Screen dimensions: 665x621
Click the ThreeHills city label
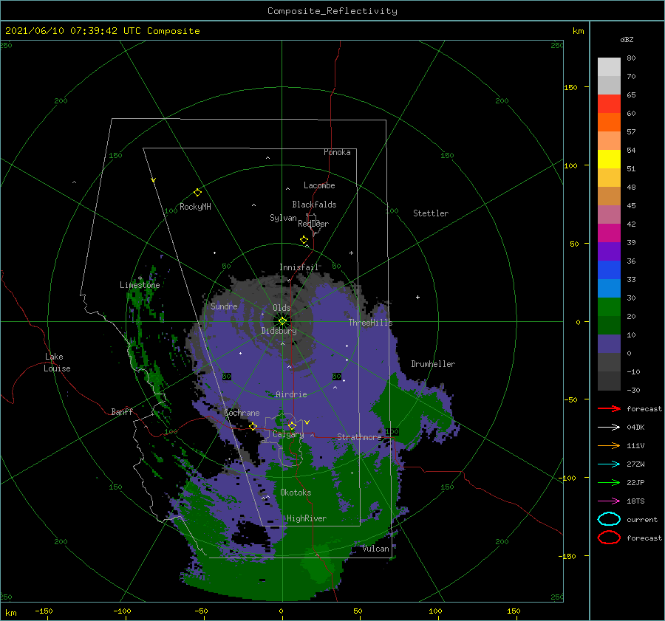pyautogui.click(x=370, y=323)
